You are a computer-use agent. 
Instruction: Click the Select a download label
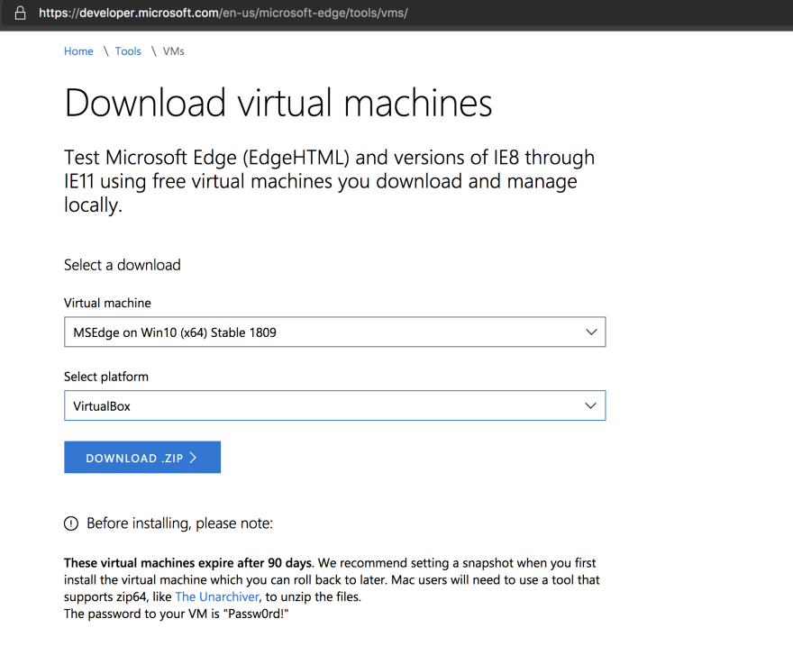(122, 265)
